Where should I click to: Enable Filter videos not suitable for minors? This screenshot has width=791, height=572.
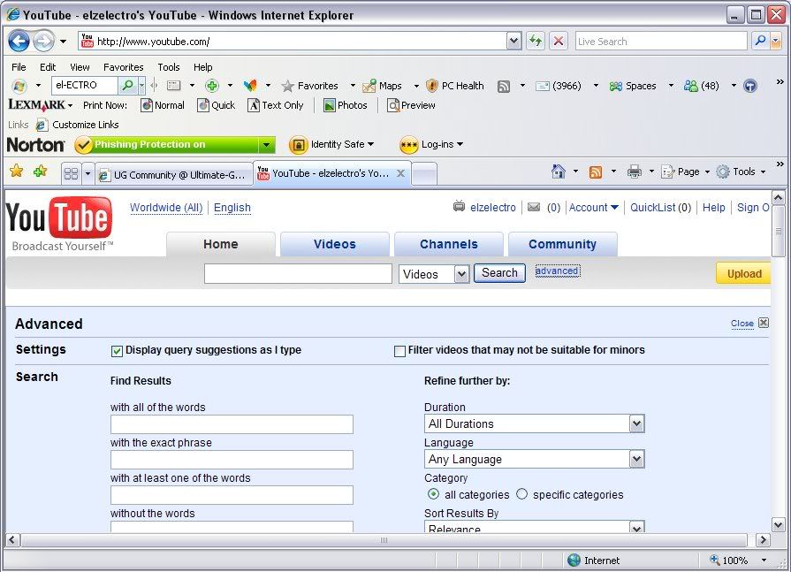pyautogui.click(x=399, y=351)
